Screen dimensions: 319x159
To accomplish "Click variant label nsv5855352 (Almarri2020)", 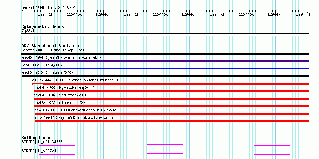I will 47,73.
